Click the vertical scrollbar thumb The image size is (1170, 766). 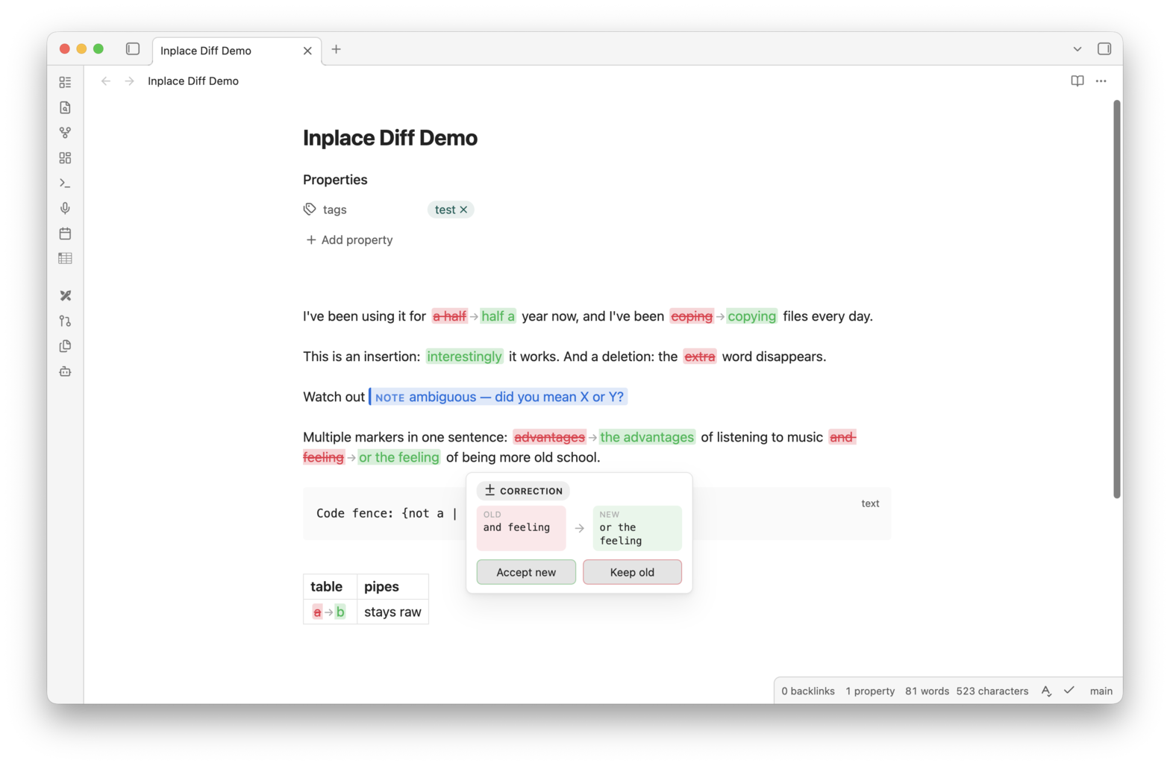(1116, 298)
